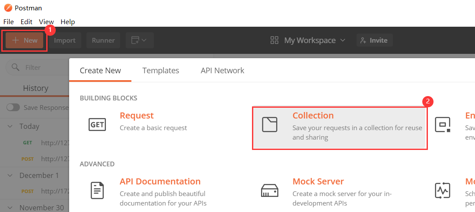Screen dimensions: 475x212
Task: Toggle the Save Responses switch
Action: [x=13, y=108]
